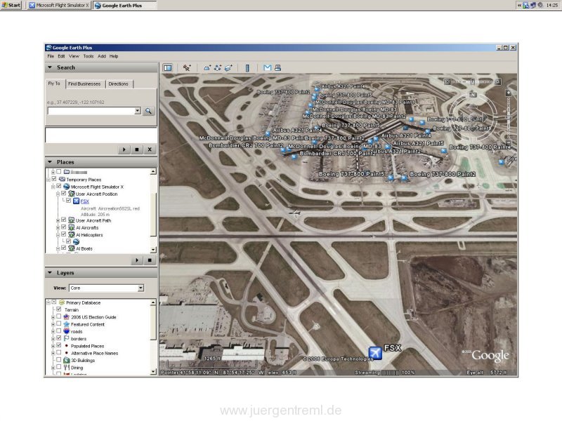Click the FSX link in Places
The image size is (562, 421).
coord(84,201)
